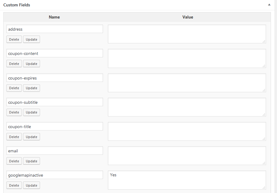Delete the address custom field

tap(14, 39)
